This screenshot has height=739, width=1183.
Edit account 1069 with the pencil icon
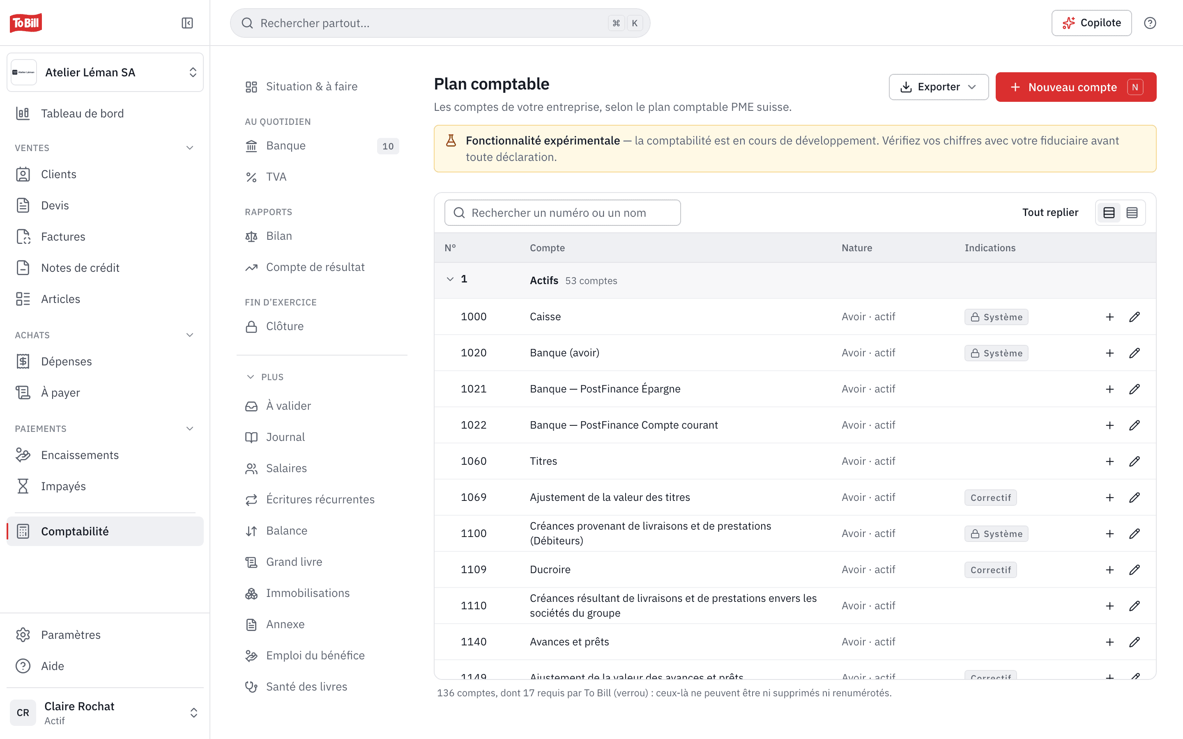(x=1135, y=498)
